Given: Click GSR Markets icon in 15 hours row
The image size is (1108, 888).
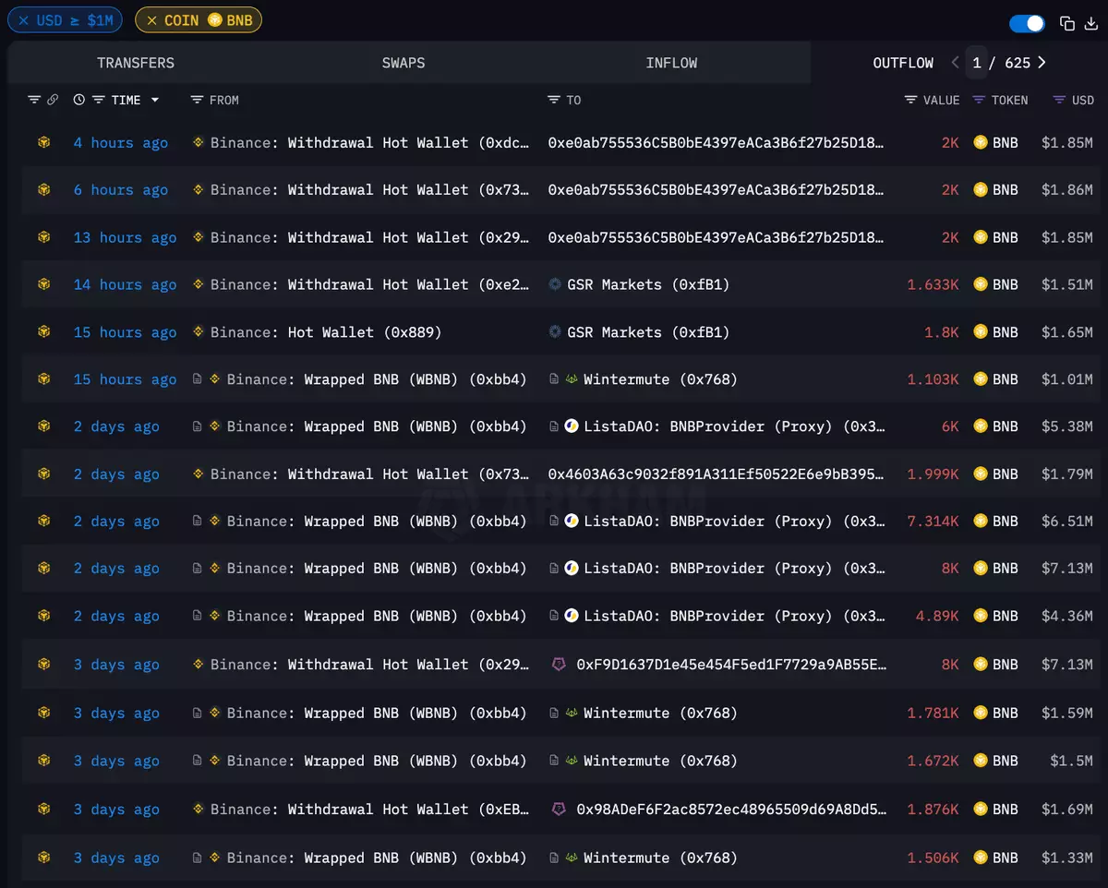Looking at the screenshot, I should pyautogui.click(x=555, y=332).
